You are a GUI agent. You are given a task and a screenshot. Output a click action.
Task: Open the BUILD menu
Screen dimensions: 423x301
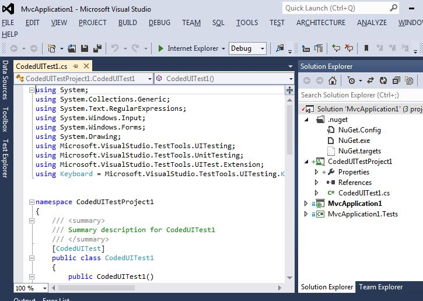pos(127,23)
